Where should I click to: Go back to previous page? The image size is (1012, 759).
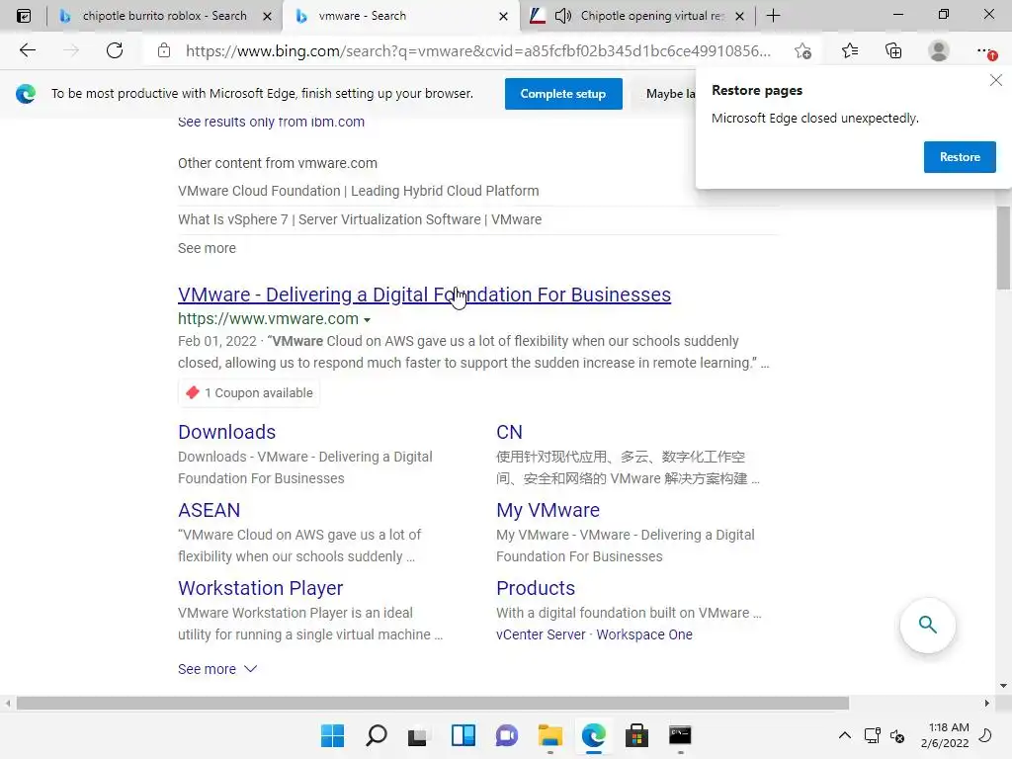point(27,50)
